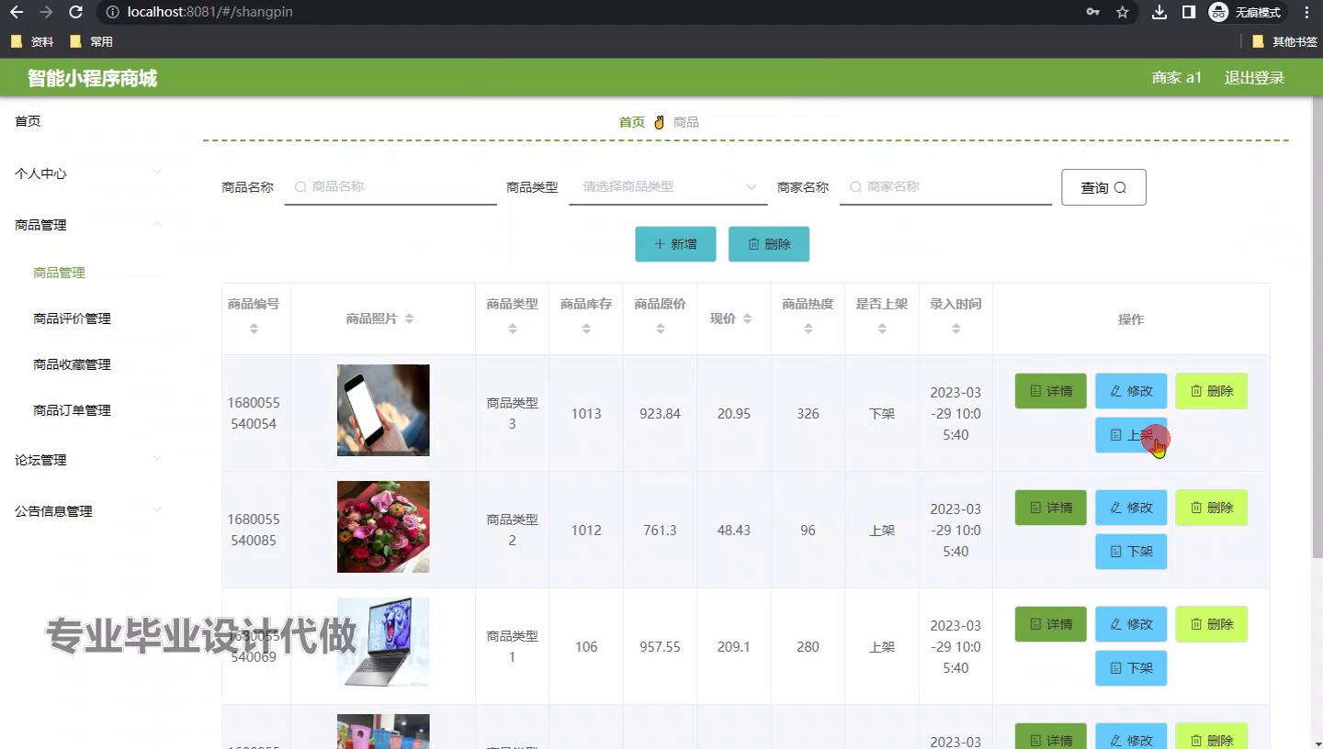Screen dimensions: 1323x749
Task: Click the site info icon in address bar
Action: point(112,12)
